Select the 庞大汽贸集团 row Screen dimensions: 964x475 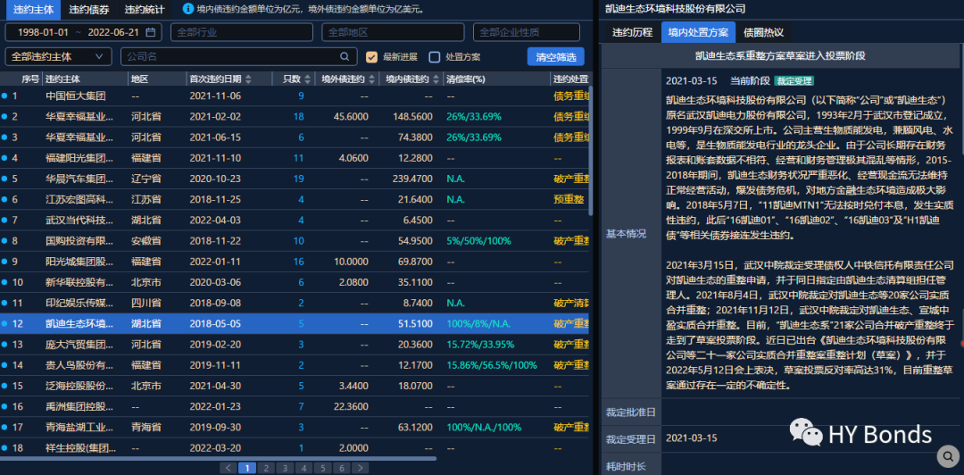click(x=295, y=345)
